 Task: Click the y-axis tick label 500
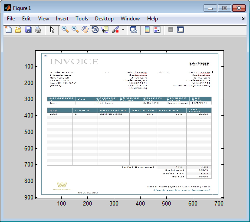[29, 132]
